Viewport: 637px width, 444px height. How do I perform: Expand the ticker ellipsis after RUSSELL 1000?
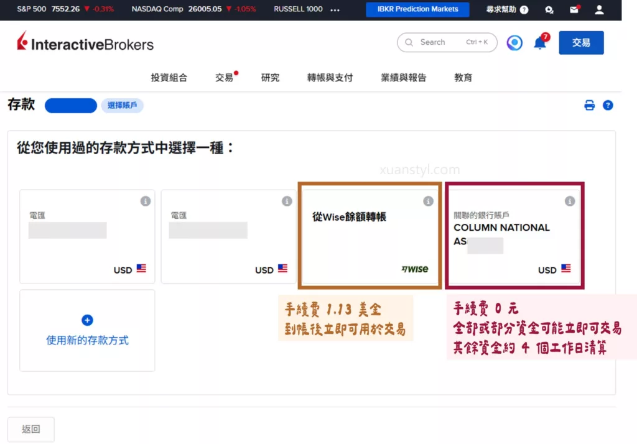pos(335,10)
